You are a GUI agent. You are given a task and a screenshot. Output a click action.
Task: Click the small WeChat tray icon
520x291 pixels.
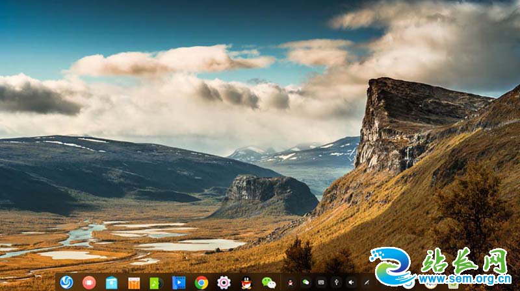click(x=305, y=282)
